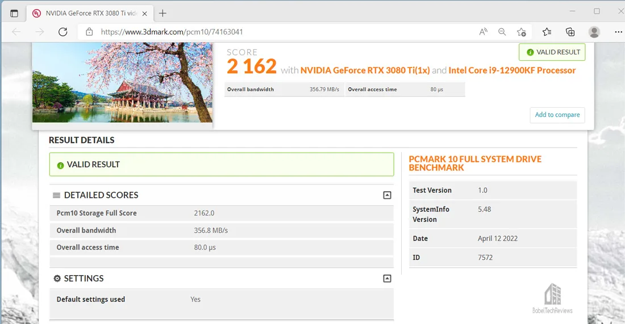
Task: Select the 356.8 MB/s detailed value
Action: (211, 230)
